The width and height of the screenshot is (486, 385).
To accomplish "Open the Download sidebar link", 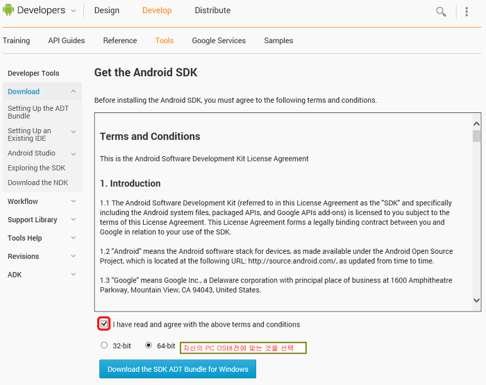I will click(24, 92).
